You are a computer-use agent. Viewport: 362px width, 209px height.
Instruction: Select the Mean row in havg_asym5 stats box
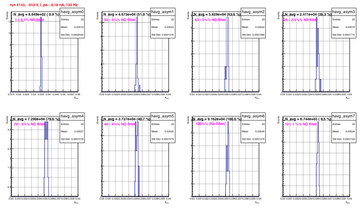point(163,132)
